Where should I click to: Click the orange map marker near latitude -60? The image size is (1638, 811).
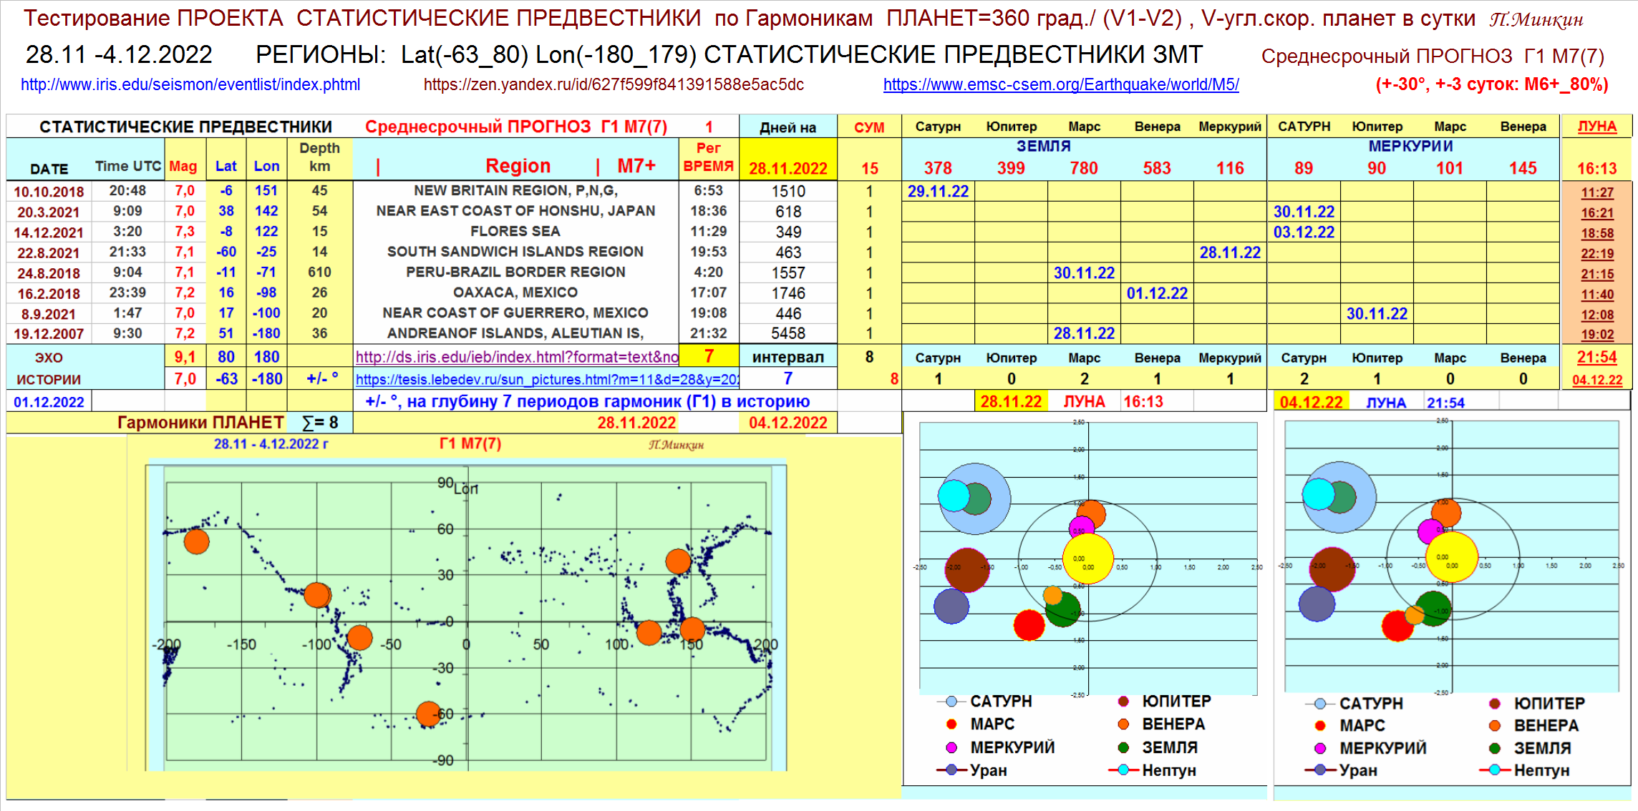point(428,713)
